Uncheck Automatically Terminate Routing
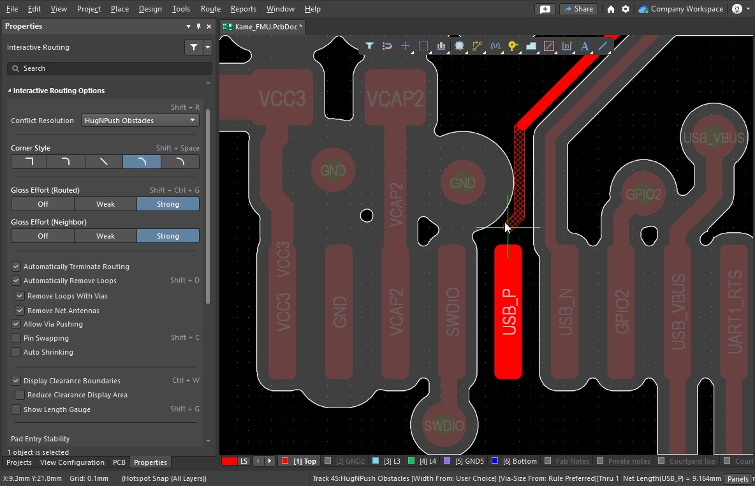The height and width of the screenshot is (486, 755). pos(17,267)
